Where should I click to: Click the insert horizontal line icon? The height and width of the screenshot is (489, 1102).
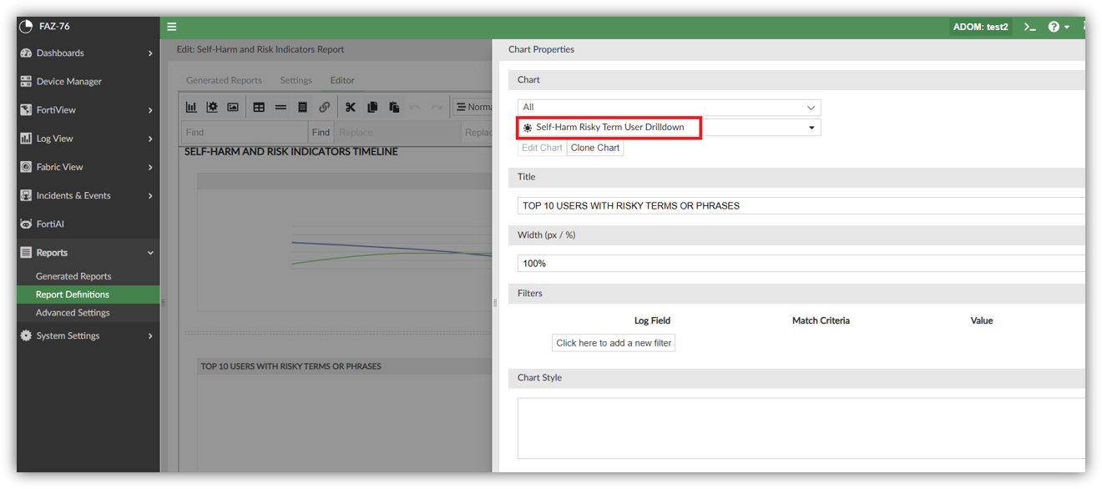[x=281, y=107]
